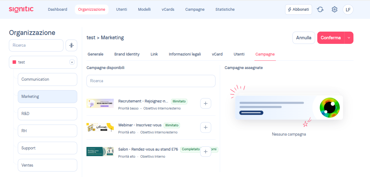Open the Utenti tab in Marketing
Viewport: 370px width, 177px height.
tap(239, 54)
